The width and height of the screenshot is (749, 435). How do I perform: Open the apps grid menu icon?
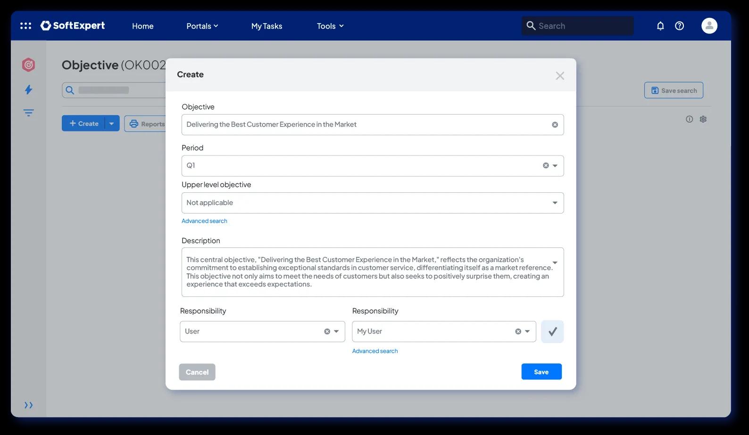tap(25, 26)
